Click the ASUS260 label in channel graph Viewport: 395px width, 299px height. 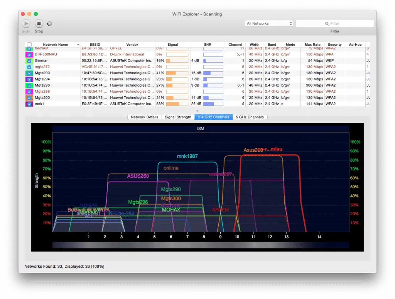pos(138,176)
